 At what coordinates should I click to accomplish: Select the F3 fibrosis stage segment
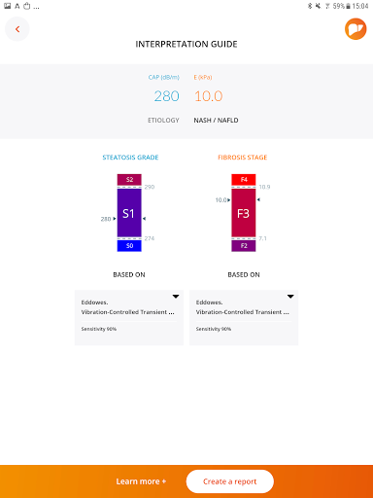pyautogui.click(x=244, y=213)
